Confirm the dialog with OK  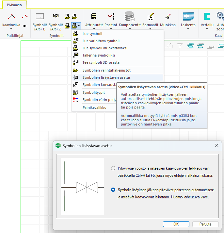point(176,224)
